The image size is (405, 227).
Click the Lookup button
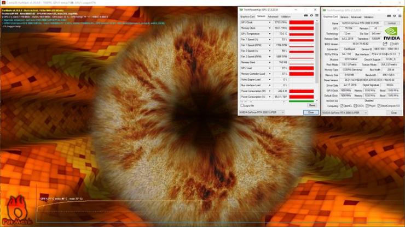point(391,23)
